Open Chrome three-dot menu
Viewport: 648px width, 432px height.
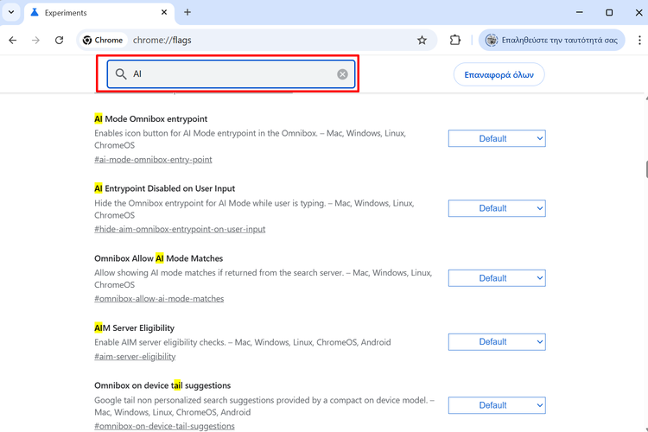(635, 40)
